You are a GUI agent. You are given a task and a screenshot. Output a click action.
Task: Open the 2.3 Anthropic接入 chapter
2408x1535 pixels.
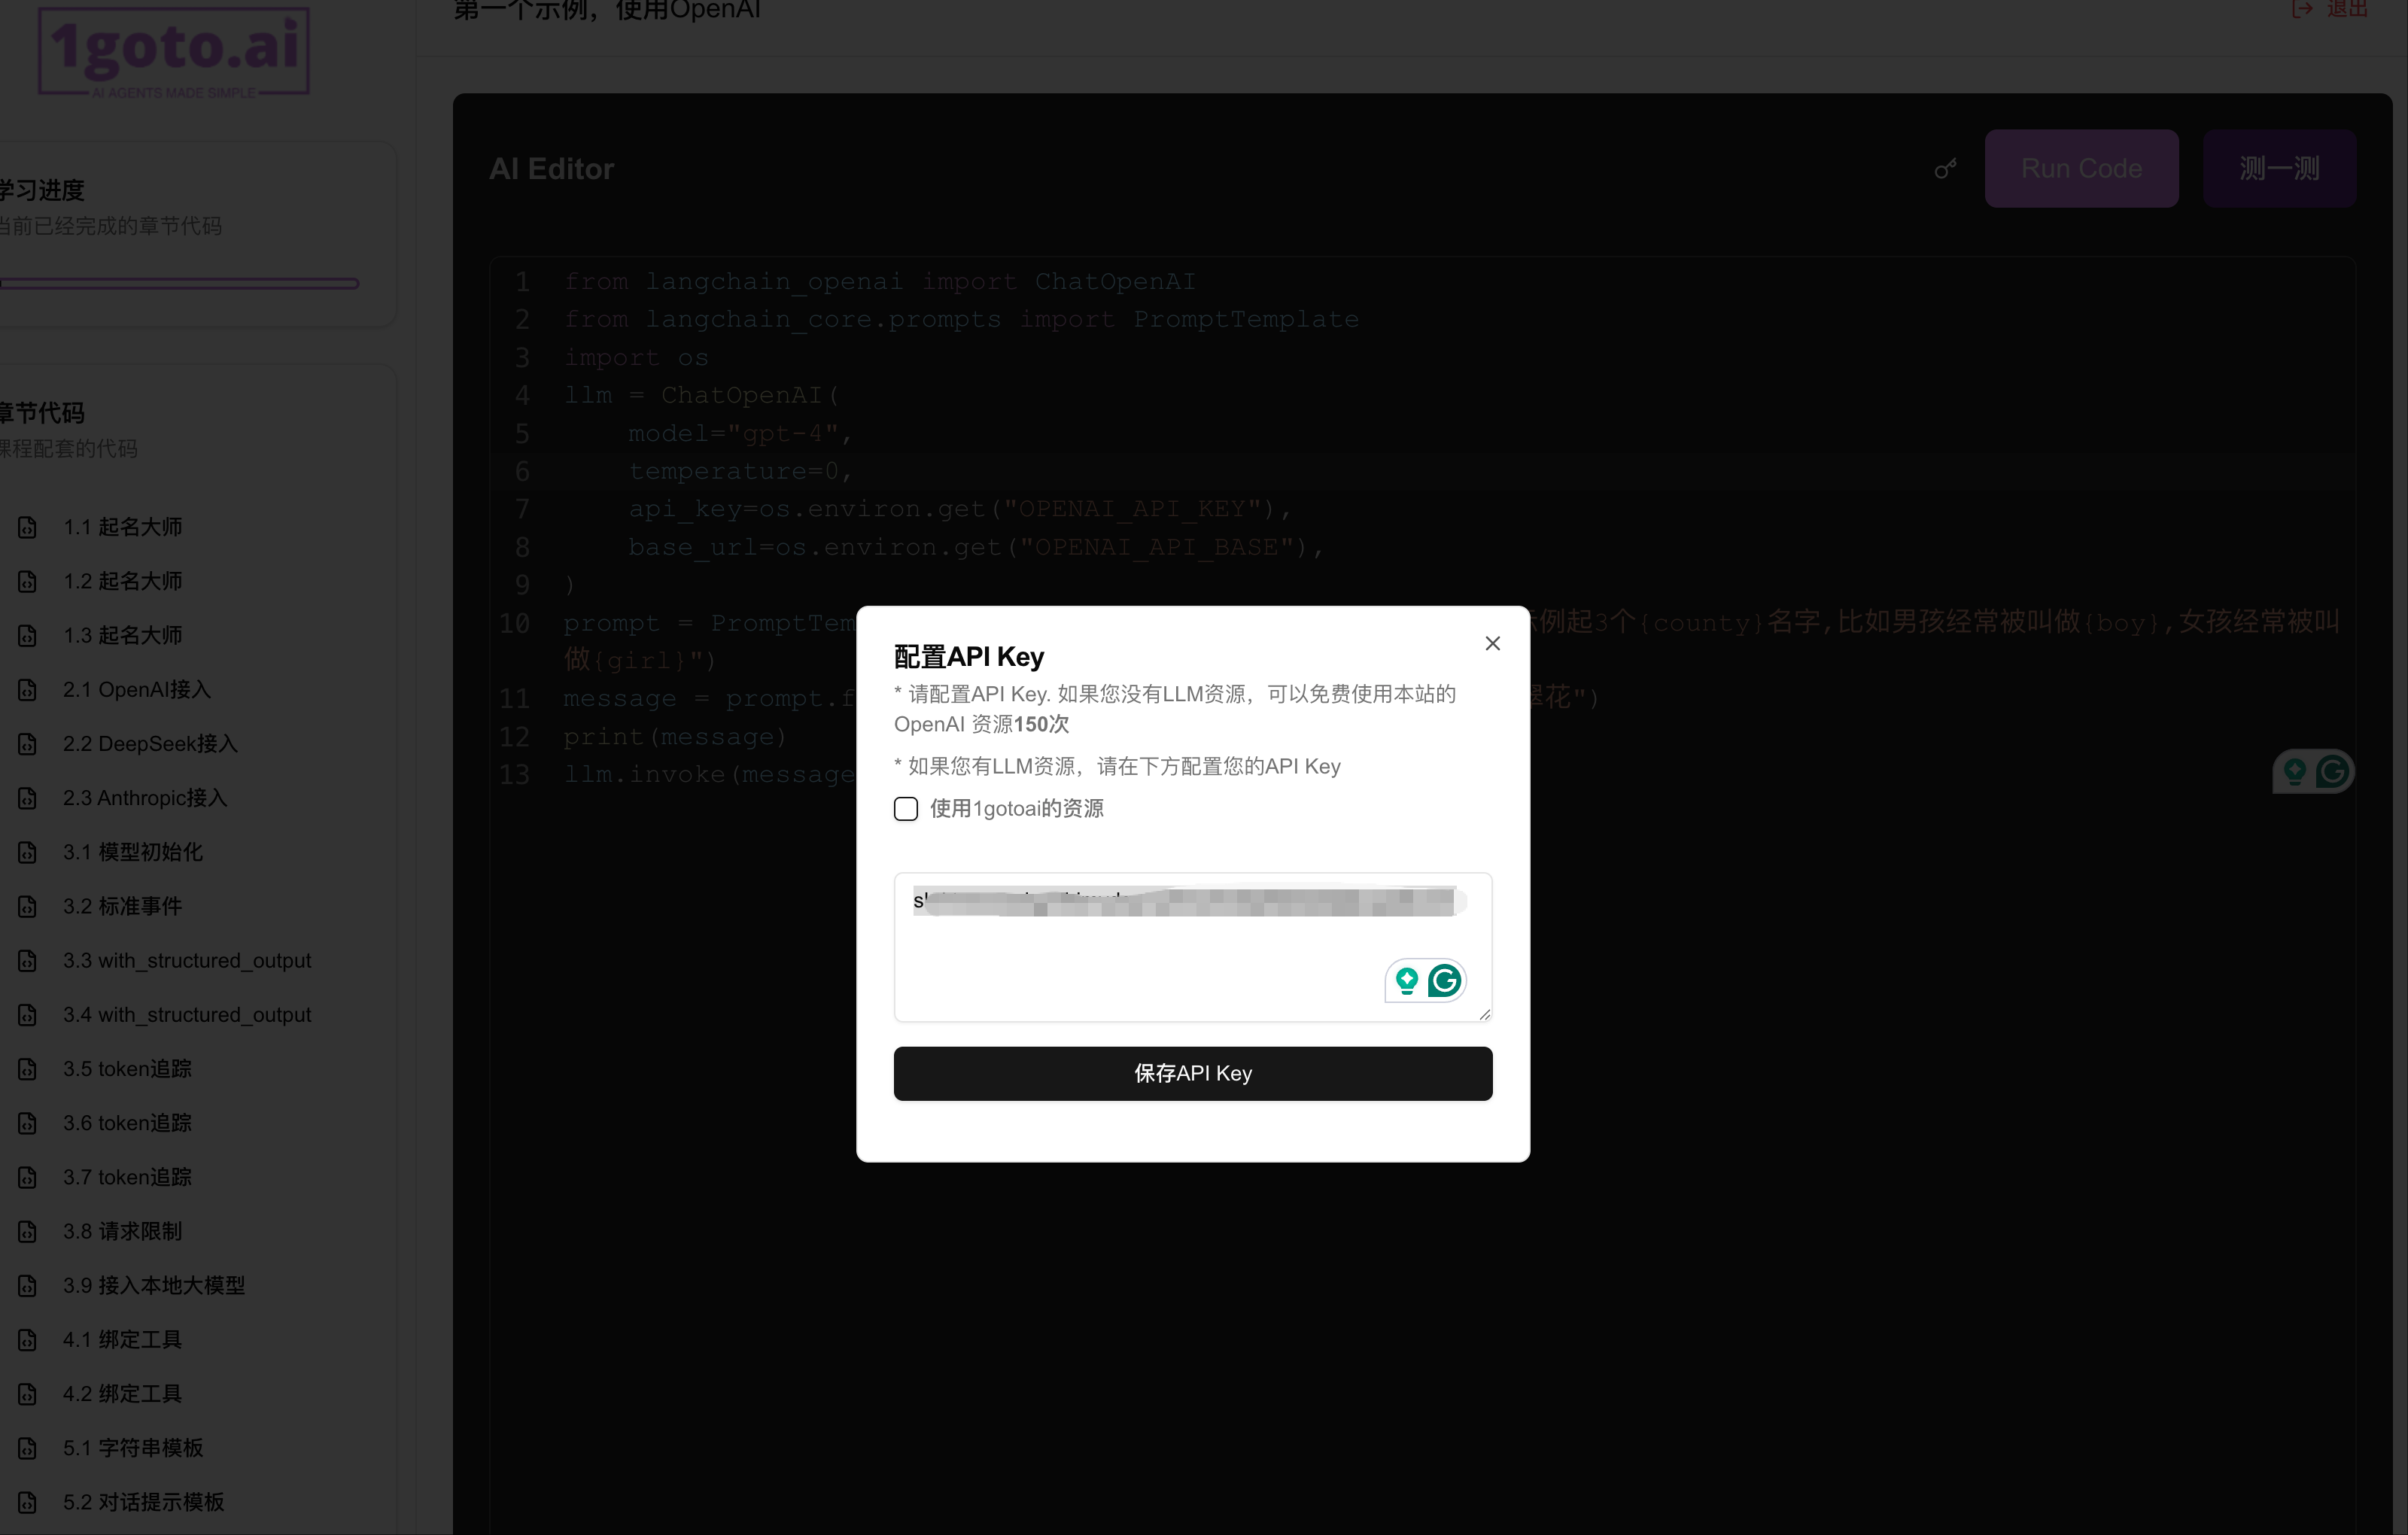point(145,798)
